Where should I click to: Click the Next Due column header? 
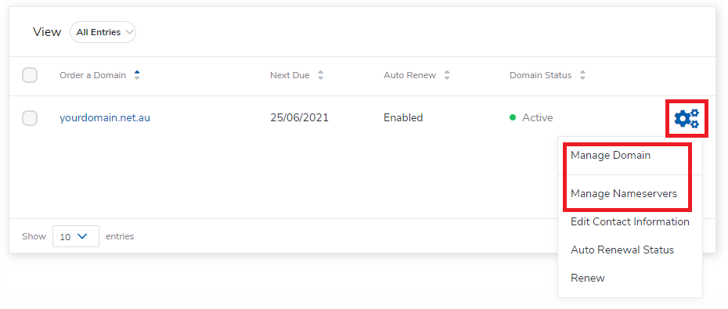coord(290,75)
